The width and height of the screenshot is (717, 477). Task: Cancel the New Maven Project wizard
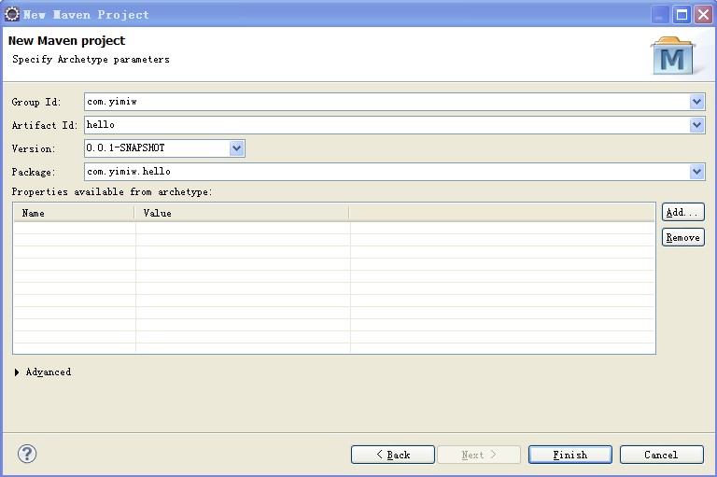[x=661, y=455]
